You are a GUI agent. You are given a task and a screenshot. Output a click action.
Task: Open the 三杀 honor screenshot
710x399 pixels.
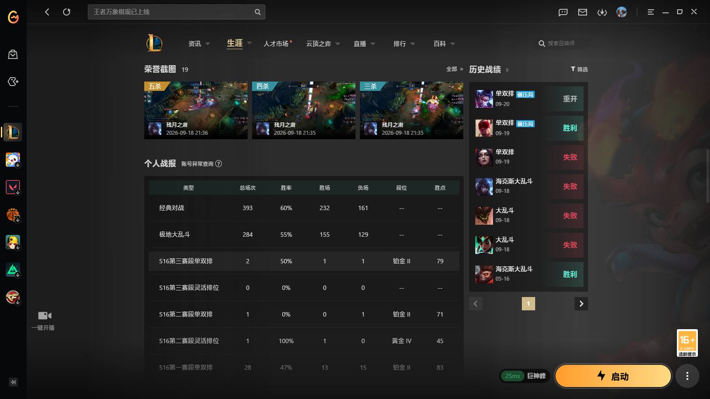click(411, 110)
